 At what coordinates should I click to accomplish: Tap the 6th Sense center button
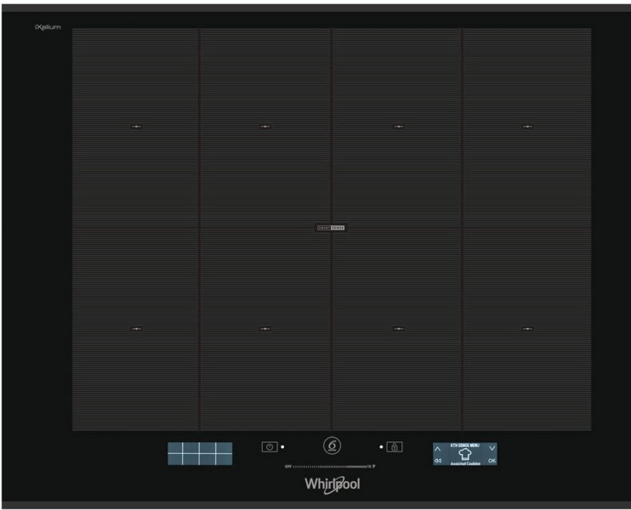point(332,446)
